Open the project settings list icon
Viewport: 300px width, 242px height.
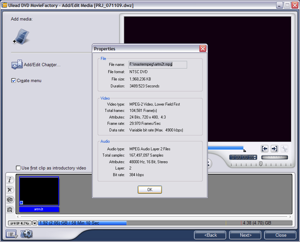pyautogui.click(x=12, y=234)
